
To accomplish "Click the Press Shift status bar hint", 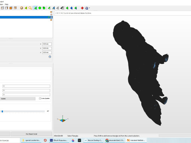I will 117,136.
